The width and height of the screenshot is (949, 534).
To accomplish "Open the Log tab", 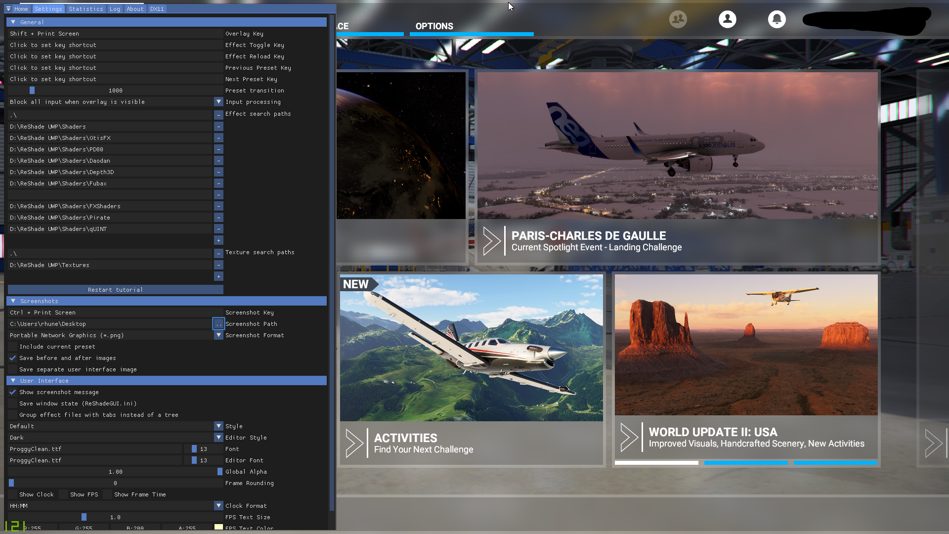I will (x=114, y=8).
